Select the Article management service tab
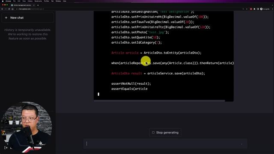Image resolution: width=274 pixels, height=154 pixels. 22,5
